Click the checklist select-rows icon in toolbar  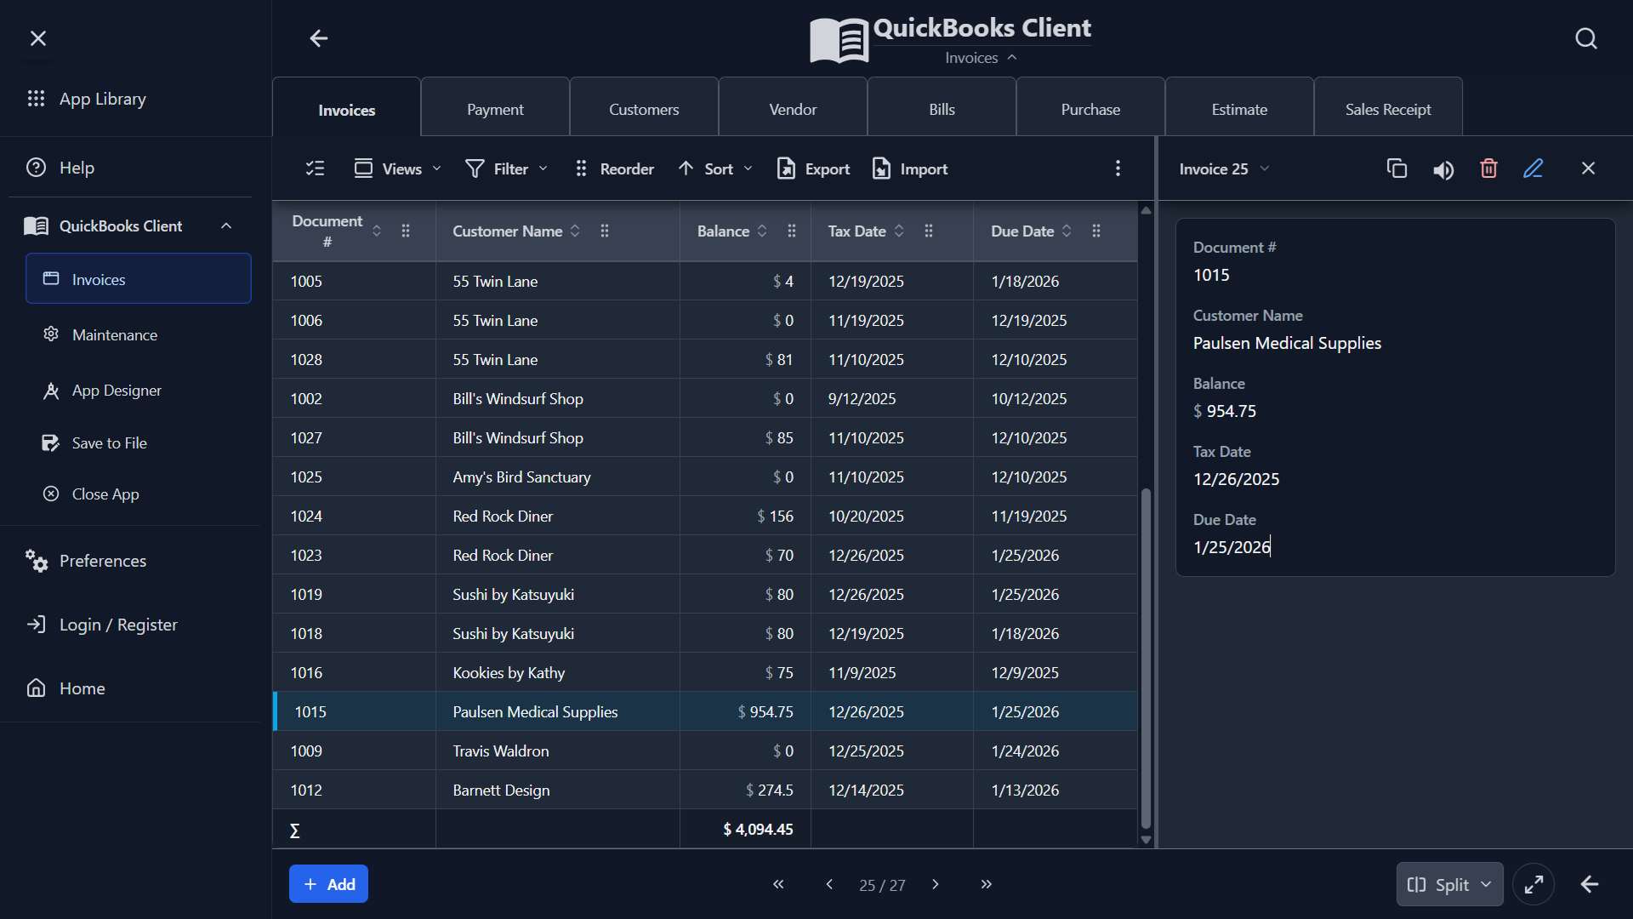(316, 168)
